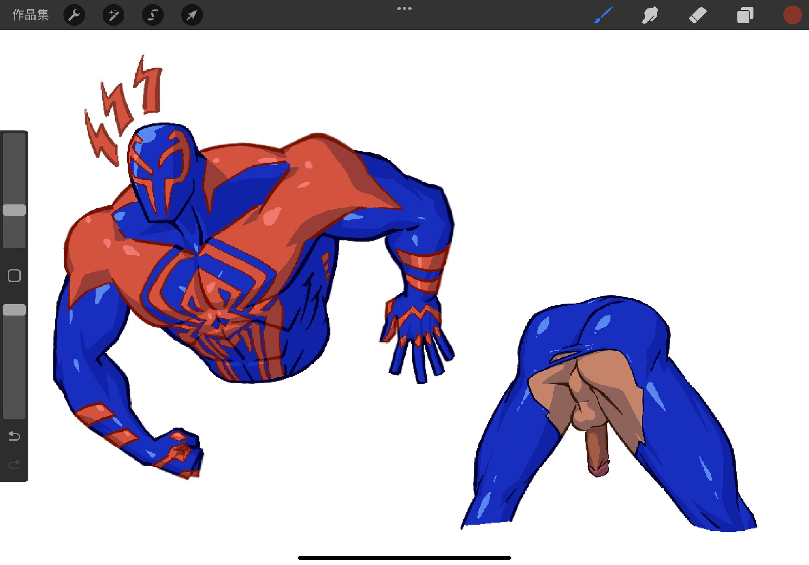Select the Smudge tool

[650, 15]
